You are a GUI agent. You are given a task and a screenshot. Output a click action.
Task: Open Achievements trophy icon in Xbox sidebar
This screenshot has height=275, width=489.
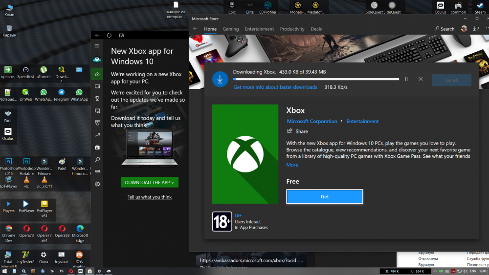[97, 98]
